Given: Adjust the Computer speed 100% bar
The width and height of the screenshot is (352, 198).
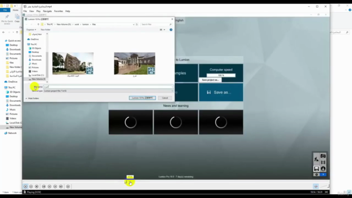Looking at the screenshot, I should [x=221, y=75].
